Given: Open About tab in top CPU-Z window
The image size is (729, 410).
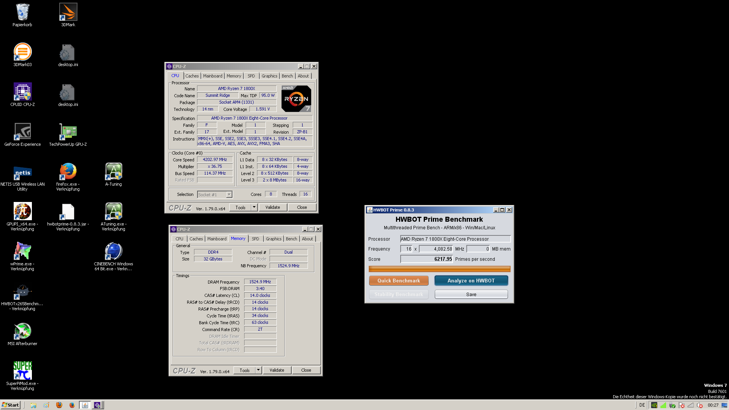Looking at the screenshot, I should tap(303, 76).
